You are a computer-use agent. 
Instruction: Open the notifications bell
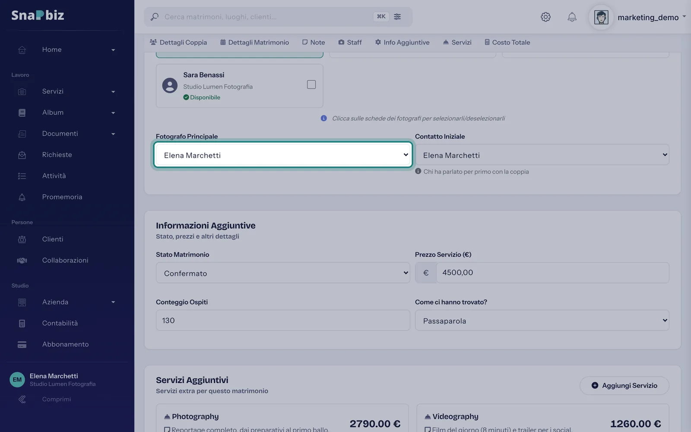point(572,17)
